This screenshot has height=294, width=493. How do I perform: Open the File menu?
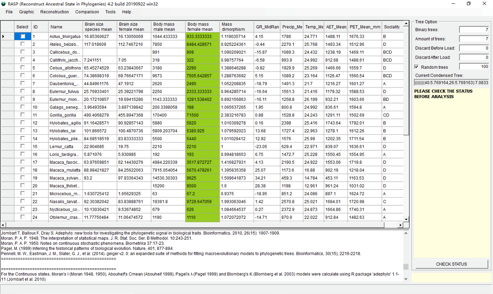pyautogui.click(x=9, y=12)
